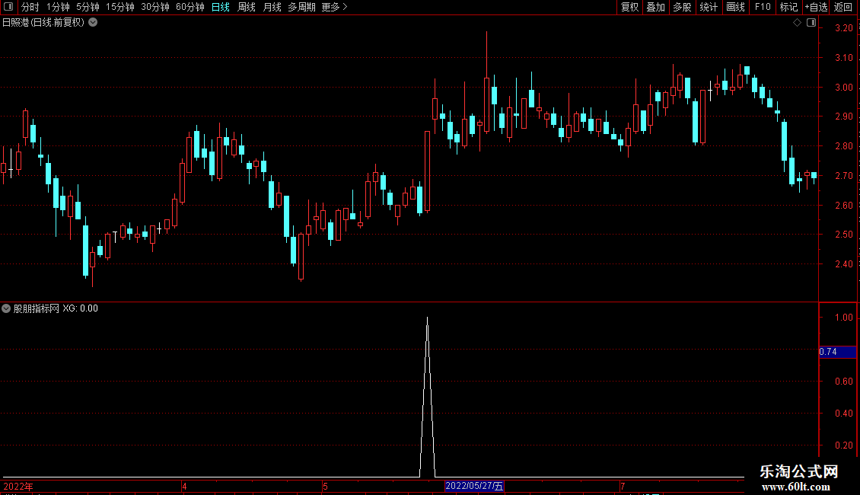Viewport: 860px width, 495px height.
Task: Select the 60分钟 period tab
Action: pos(190,7)
